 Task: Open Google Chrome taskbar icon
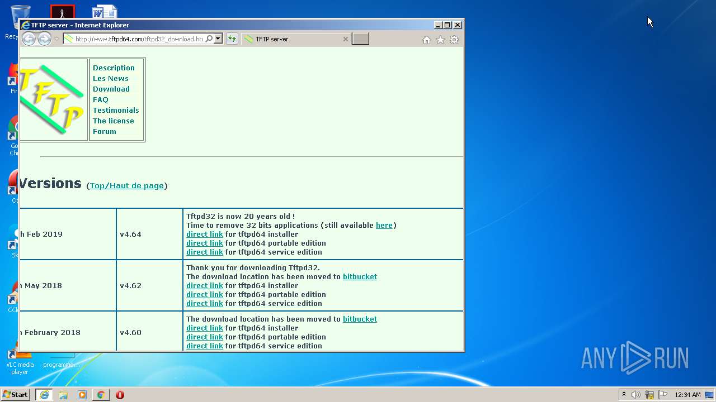(101, 395)
